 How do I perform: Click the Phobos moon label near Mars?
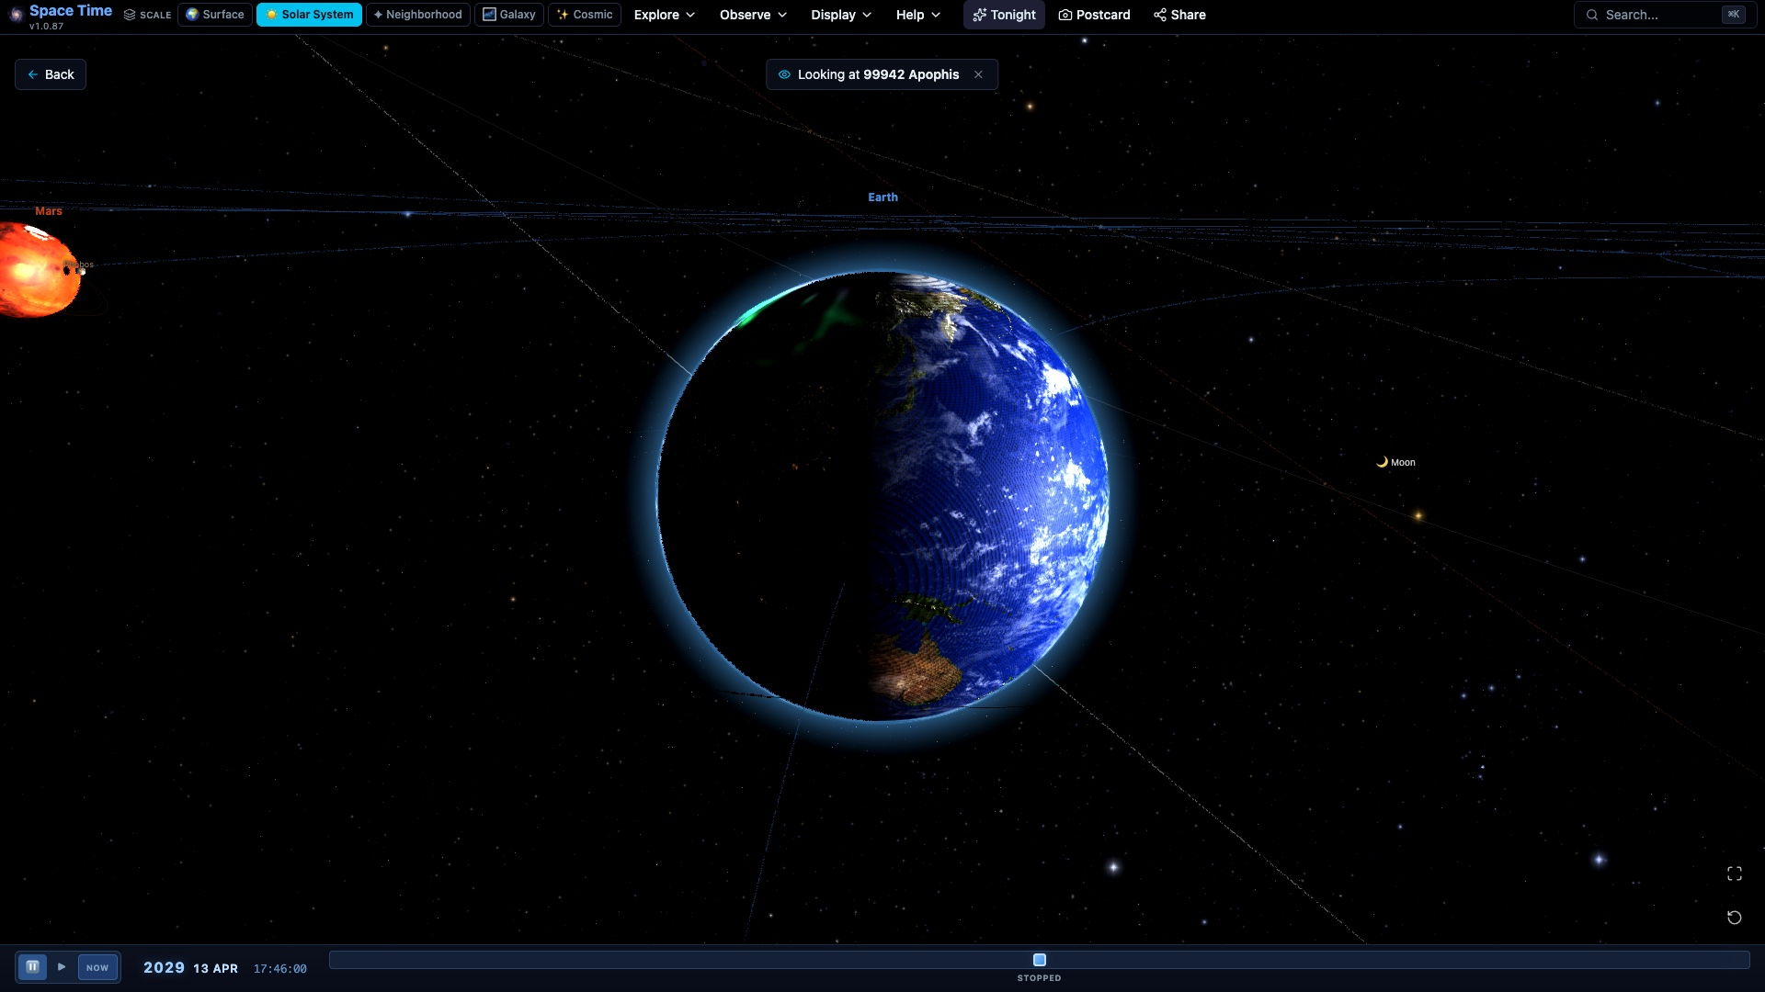pos(79,265)
